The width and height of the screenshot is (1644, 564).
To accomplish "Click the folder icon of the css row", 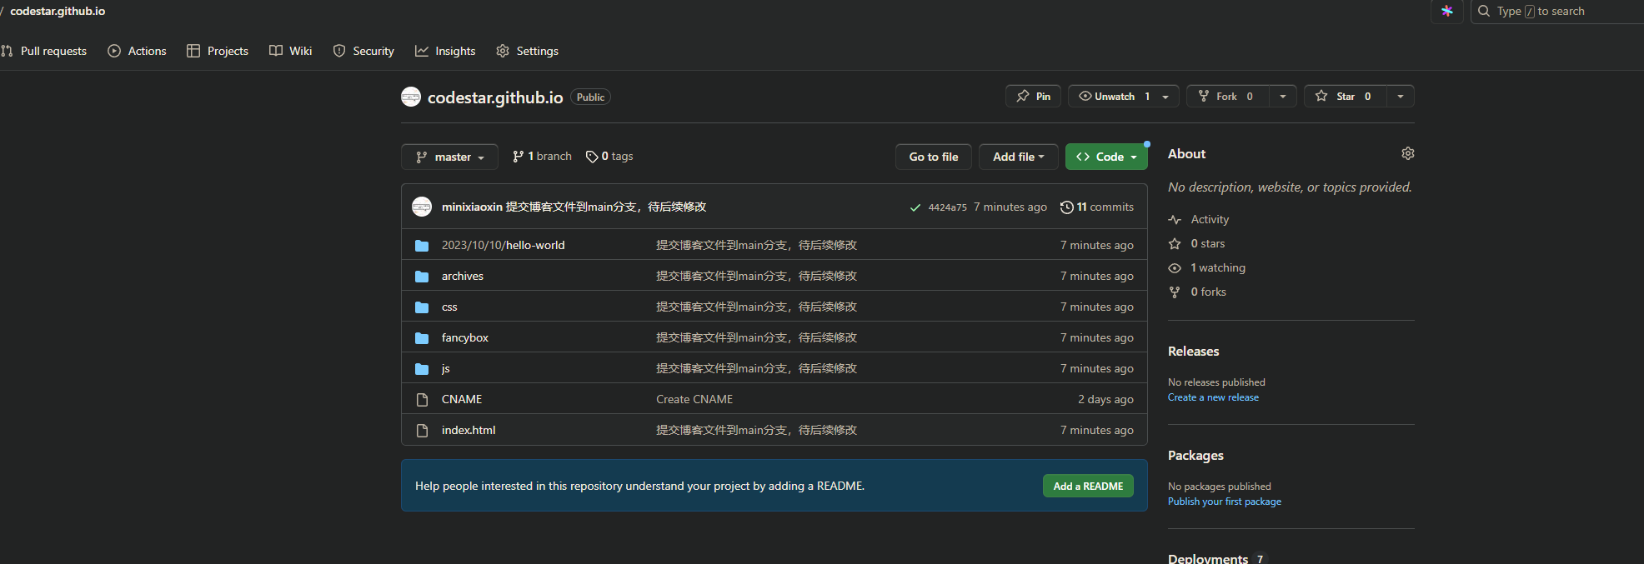I will (422, 307).
